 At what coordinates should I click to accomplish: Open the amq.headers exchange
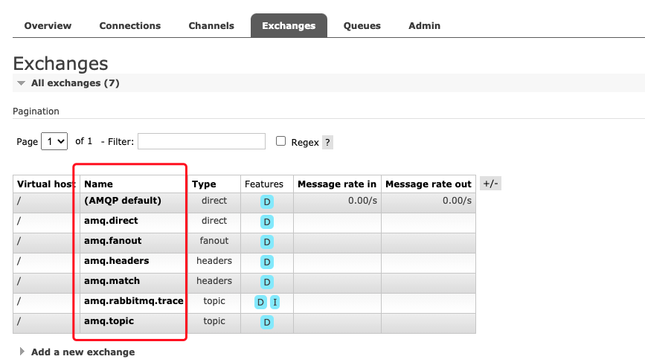116,261
